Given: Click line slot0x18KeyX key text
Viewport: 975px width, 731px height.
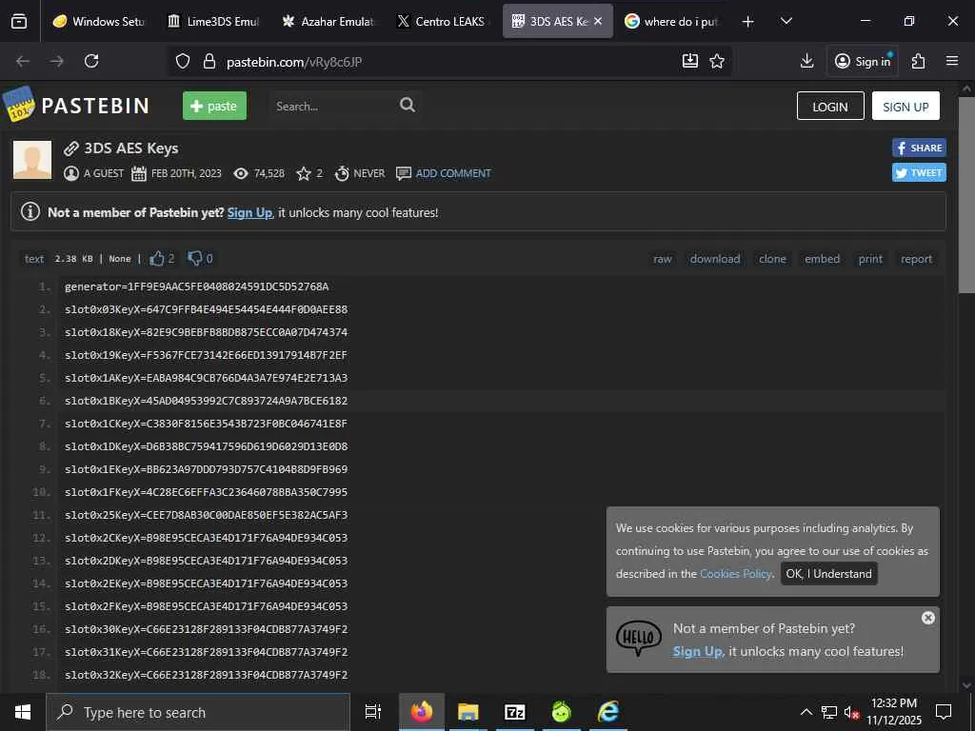Looking at the screenshot, I should pyautogui.click(x=206, y=332).
